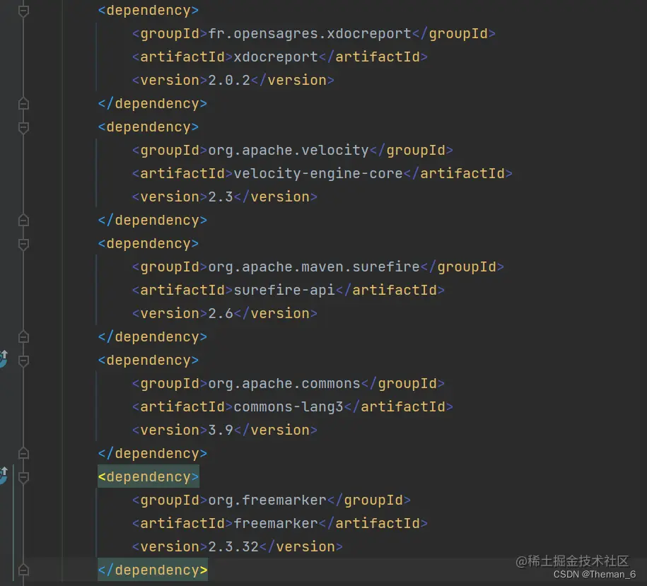Click the xdocreport artifactId line

click(279, 57)
